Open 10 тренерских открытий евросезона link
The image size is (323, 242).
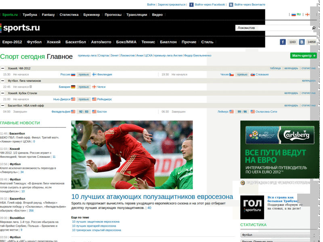[96, 230]
